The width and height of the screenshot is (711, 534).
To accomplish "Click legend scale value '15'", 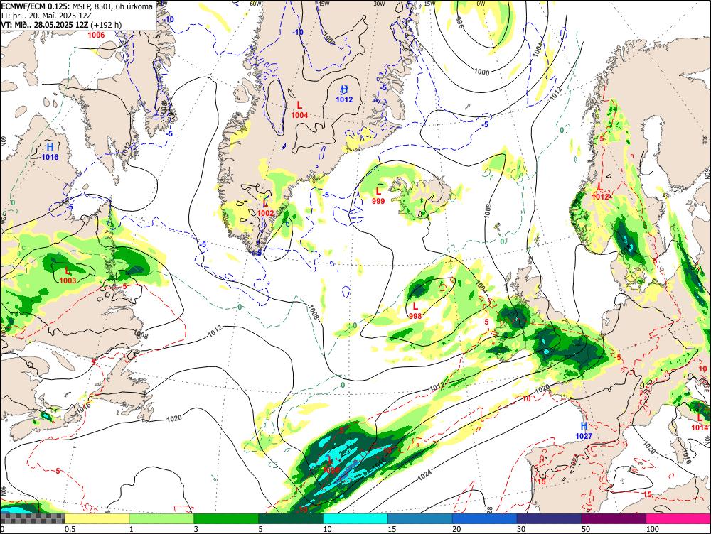I will [x=392, y=529].
